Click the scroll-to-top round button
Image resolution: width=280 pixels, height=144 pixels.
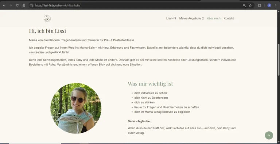269,136
